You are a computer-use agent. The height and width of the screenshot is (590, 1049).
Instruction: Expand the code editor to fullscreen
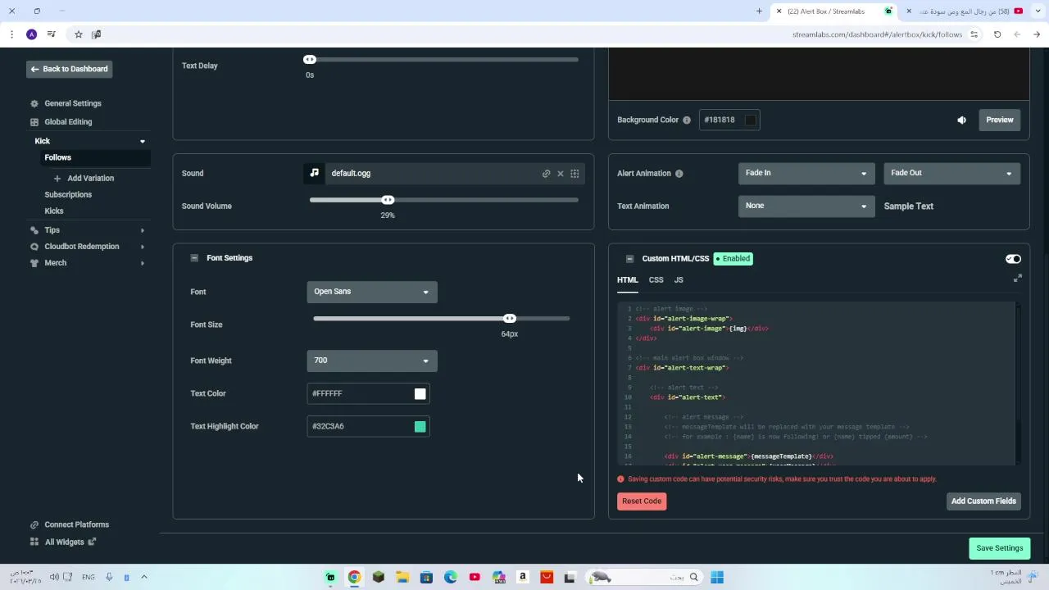1017,279
